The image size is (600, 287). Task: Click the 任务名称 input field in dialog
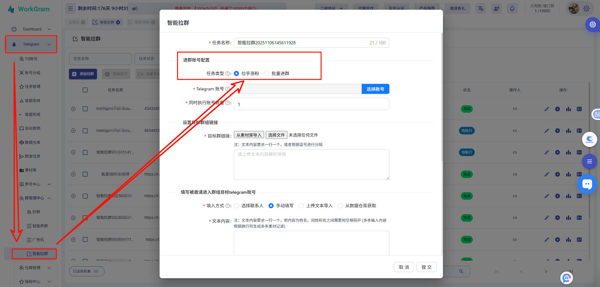pos(302,43)
